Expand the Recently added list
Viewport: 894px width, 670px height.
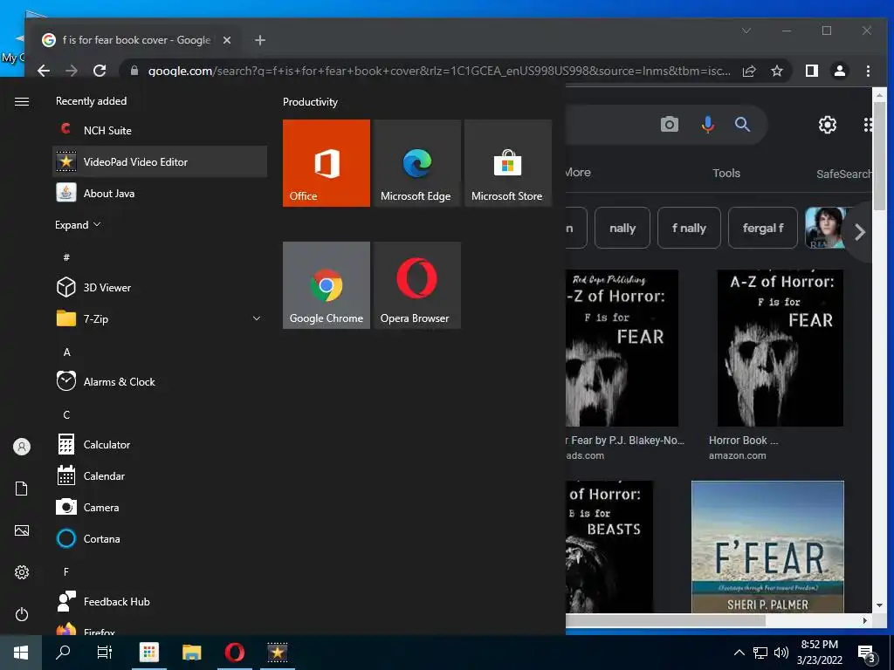tap(78, 224)
